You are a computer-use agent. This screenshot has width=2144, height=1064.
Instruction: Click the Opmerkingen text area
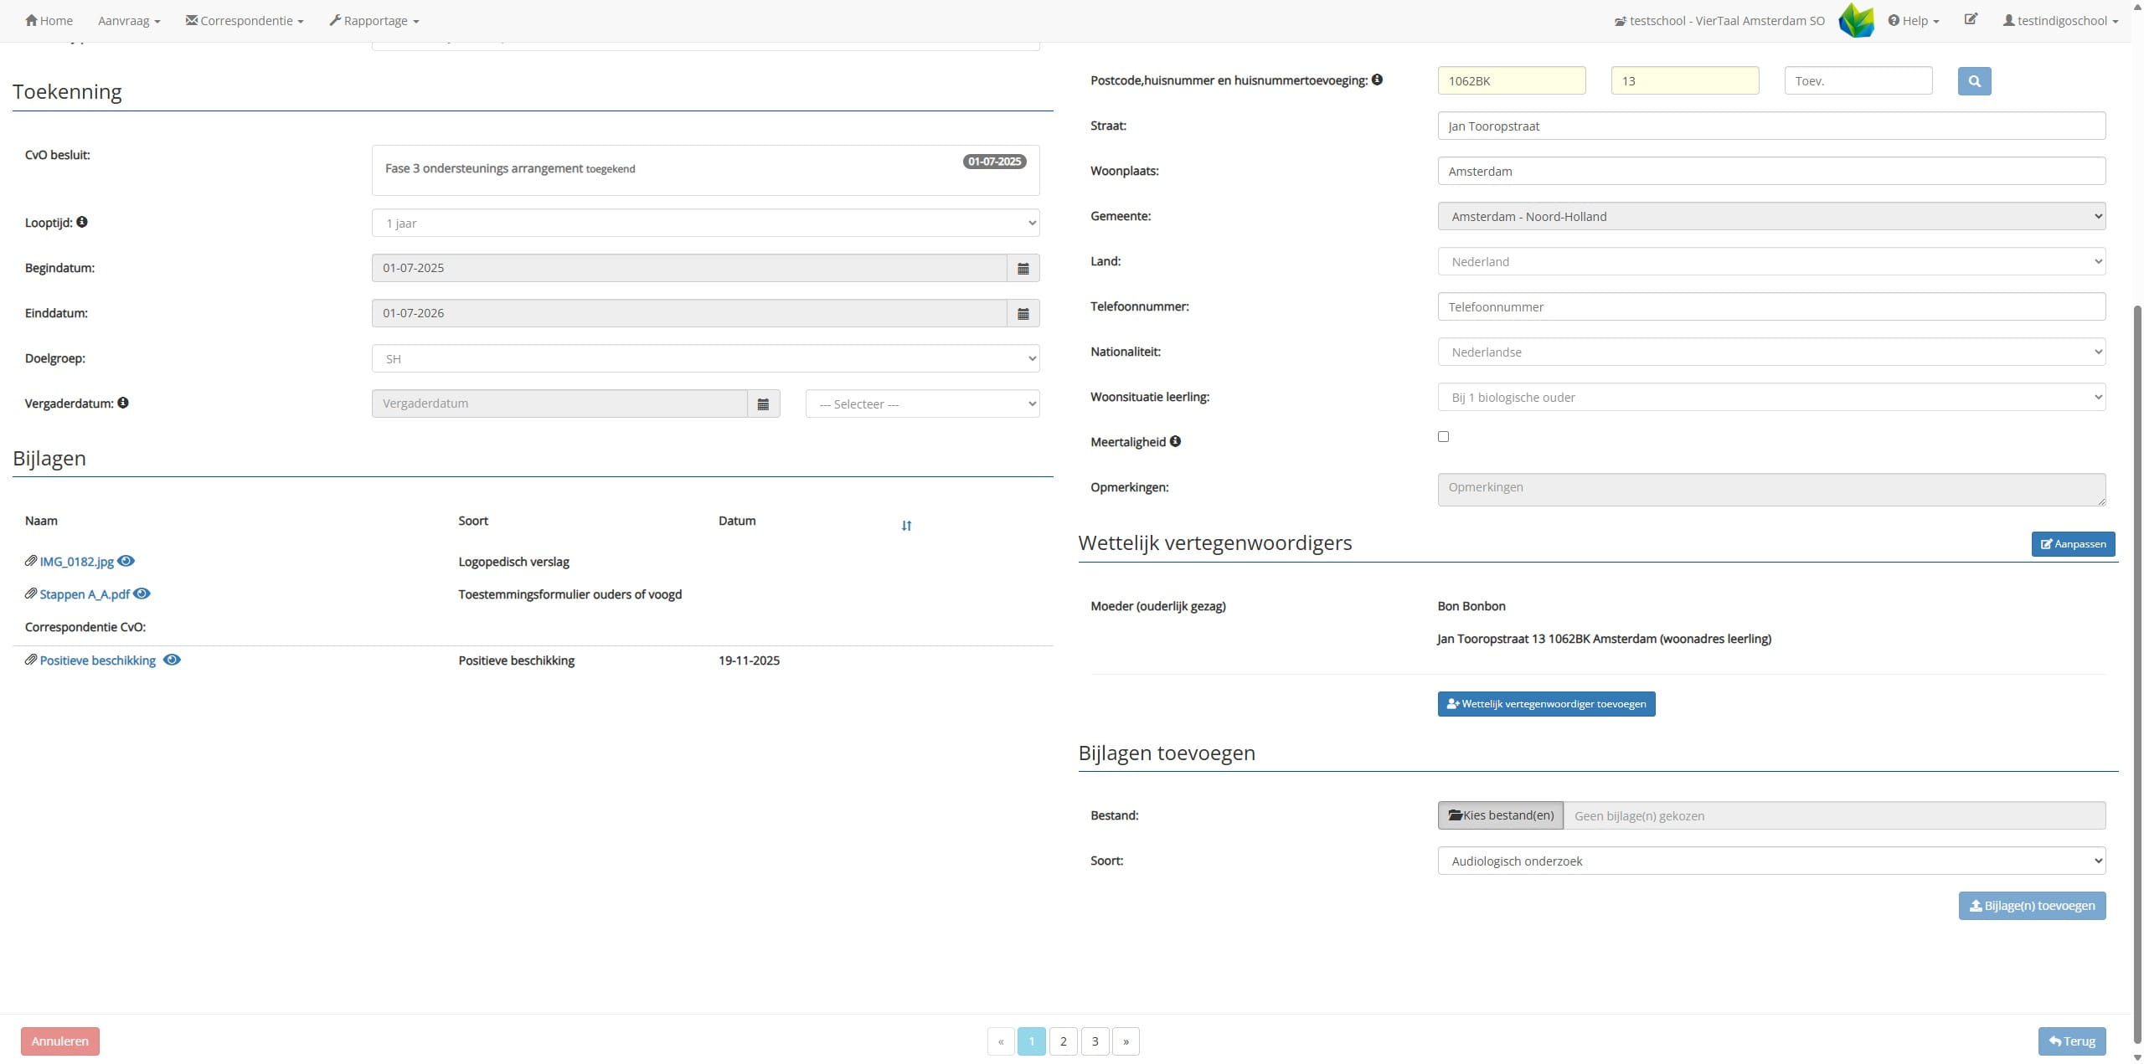point(1771,490)
